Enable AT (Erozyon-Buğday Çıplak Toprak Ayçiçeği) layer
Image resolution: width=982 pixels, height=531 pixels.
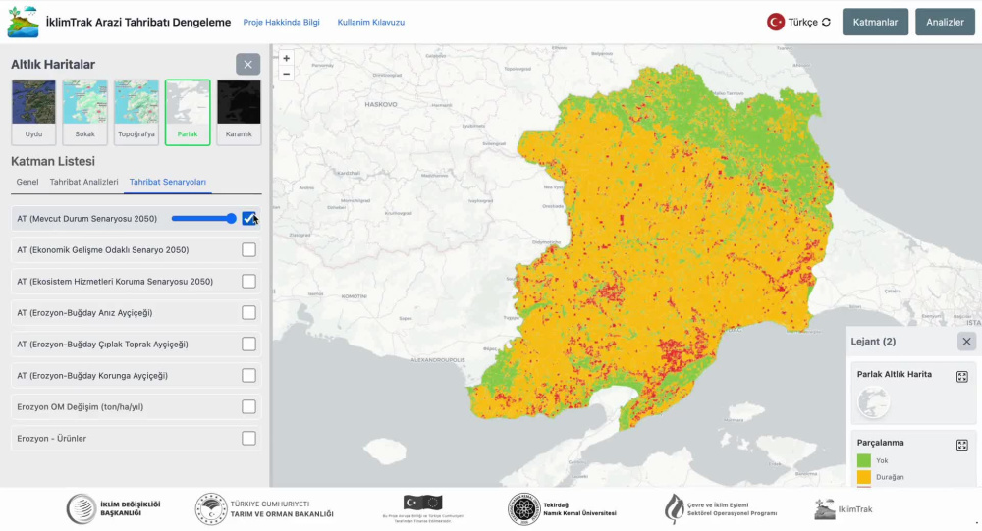(248, 344)
